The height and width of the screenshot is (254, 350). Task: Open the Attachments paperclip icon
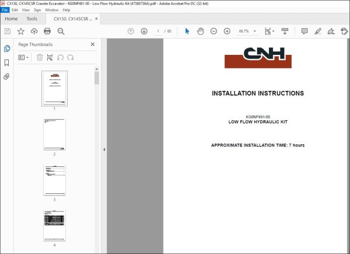pyautogui.click(x=6, y=76)
